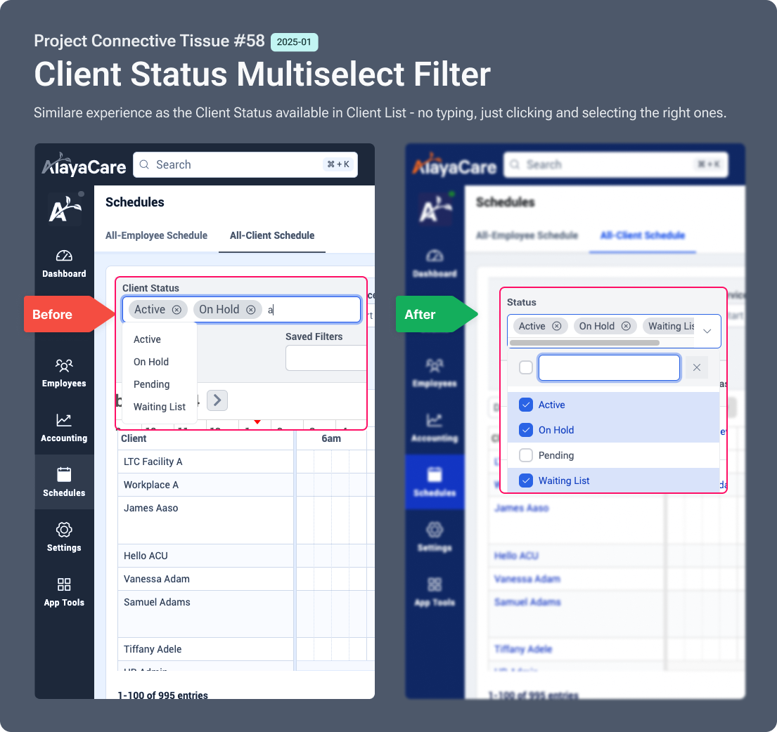The height and width of the screenshot is (732, 777).
Task: Remove the Active chip in Before filter
Action: (x=176, y=310)
